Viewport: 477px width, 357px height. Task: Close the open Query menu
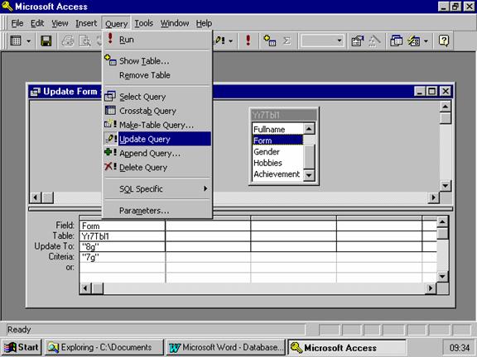click(x=116, y=23)
